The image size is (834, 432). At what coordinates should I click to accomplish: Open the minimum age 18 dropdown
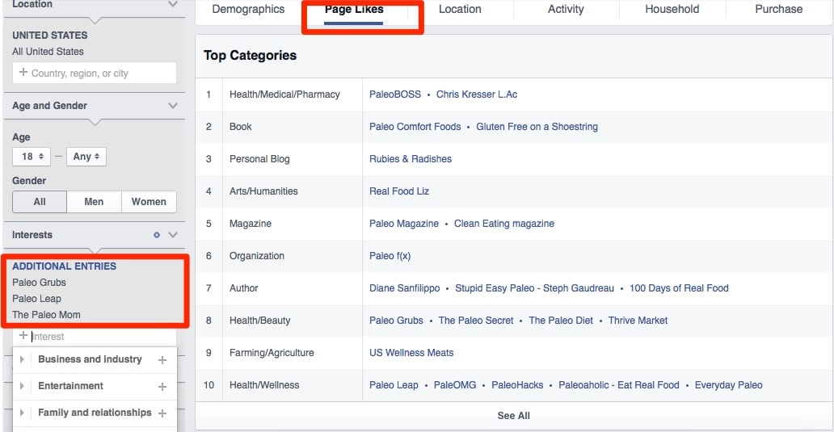pyautogui.click(x=31, y=157)
